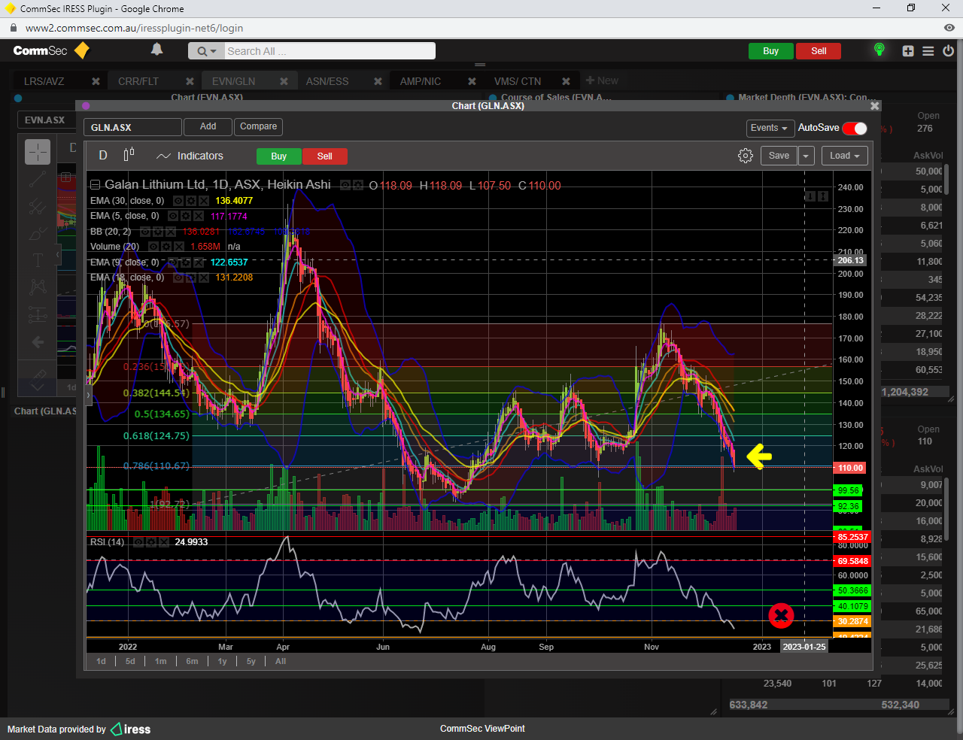Click the GLN.ASX symbol input field
Image resolution: width=963 pixels, height=740 pixels.
tap(132, 127)
